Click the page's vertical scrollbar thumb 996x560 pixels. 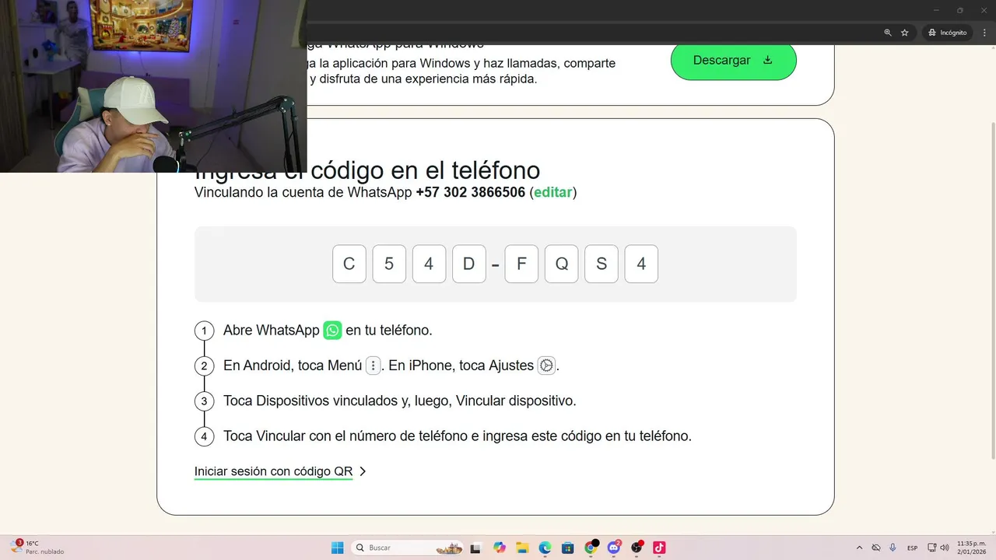pyautogui.click(x=992, y=289)
